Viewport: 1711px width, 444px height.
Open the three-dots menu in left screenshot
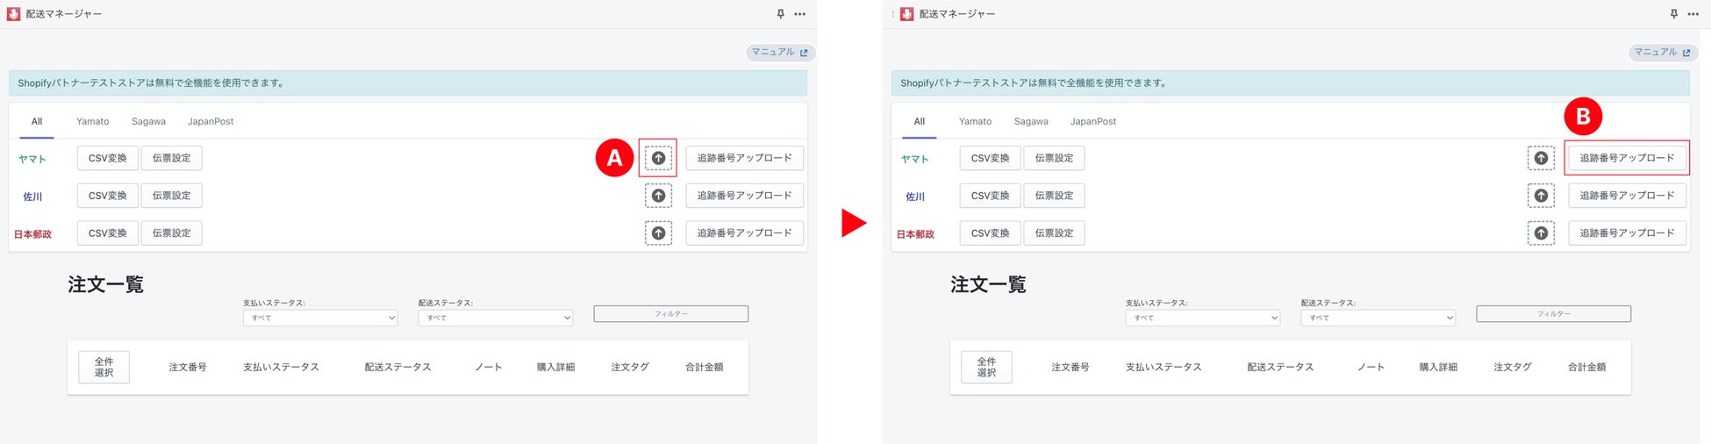[x=800, y=14]
